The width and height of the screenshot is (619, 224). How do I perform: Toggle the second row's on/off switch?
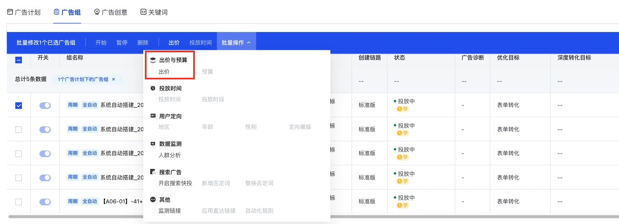[45, 130]
